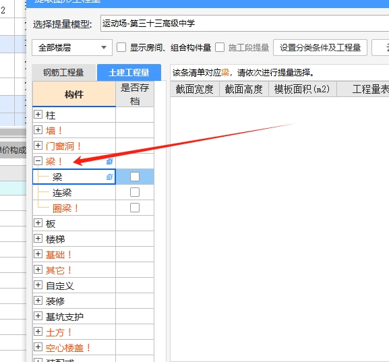Expand the 空心楼盖！ tree node
The height and width of the screenshot is (362, 389).
38,347
